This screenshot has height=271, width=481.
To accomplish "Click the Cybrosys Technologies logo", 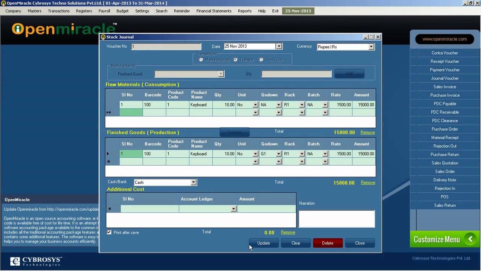I will click(36, 261).
